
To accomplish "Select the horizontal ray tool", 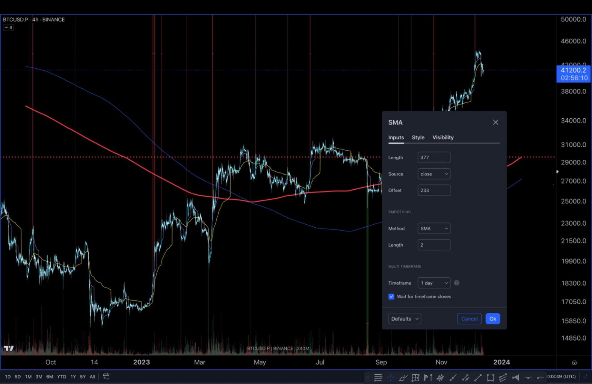I will [x=540, y=378].
